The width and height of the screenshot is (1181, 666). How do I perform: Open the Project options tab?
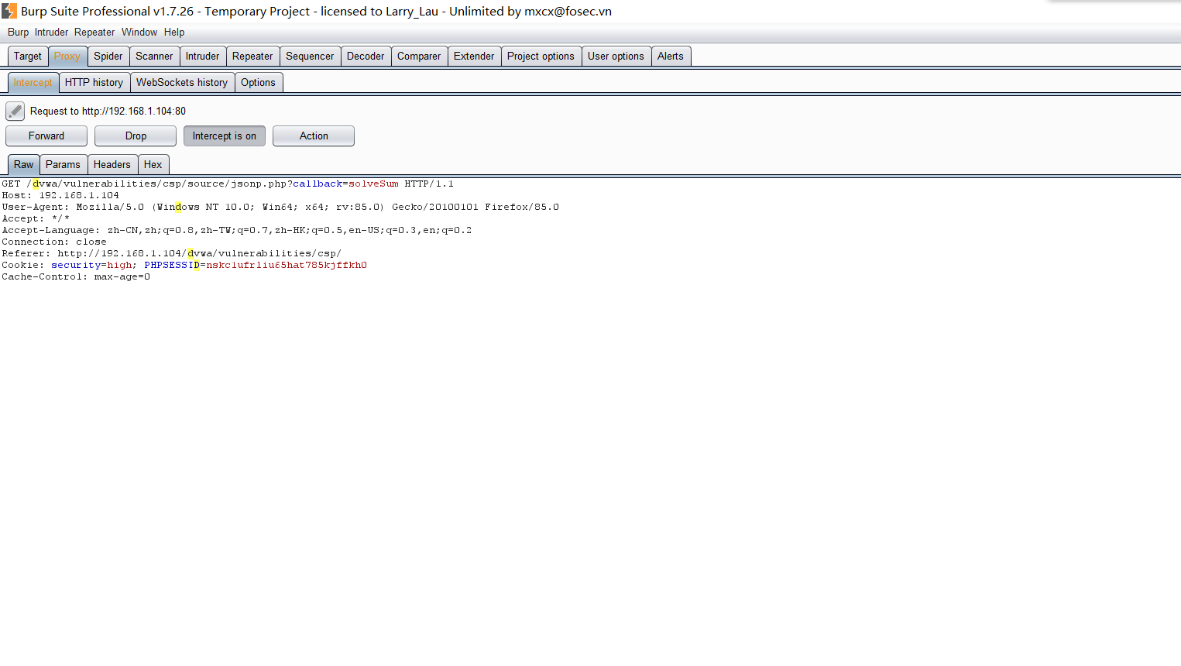(541, 57)
